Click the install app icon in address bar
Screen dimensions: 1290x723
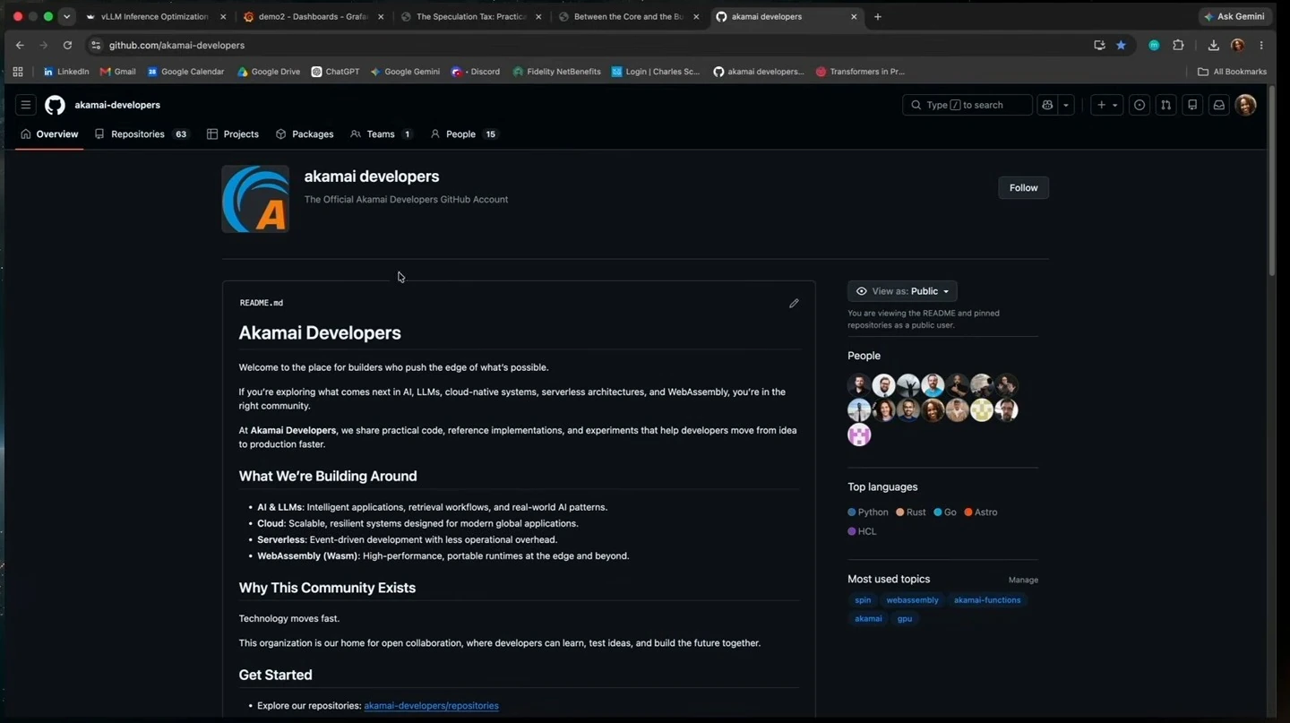1099,45
